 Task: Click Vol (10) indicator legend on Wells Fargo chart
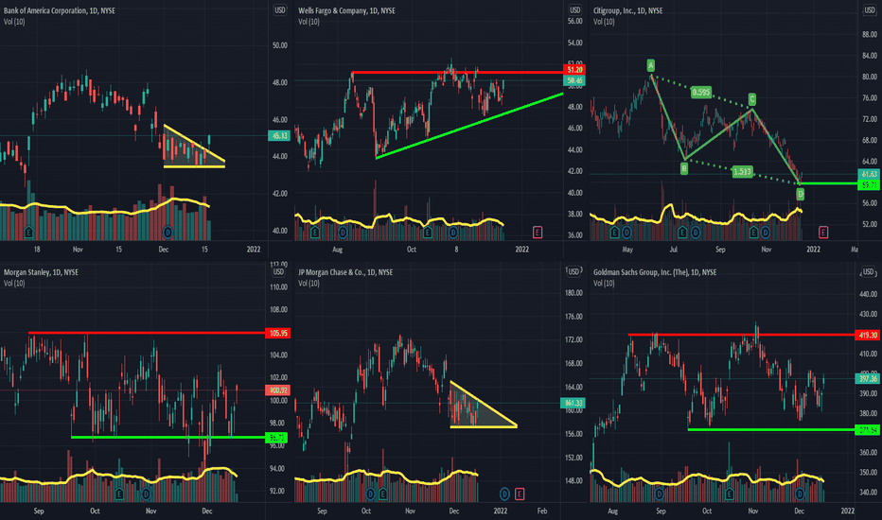point(309,22)
